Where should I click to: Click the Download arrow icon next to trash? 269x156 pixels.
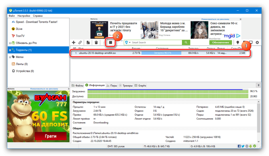pyautogui.click(x=104, y=43)
